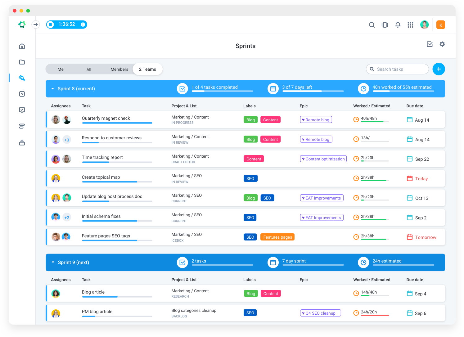Toggle the completed-tasks checkmark icon near settings
This screenshot has width=464, height=337.
430,44
